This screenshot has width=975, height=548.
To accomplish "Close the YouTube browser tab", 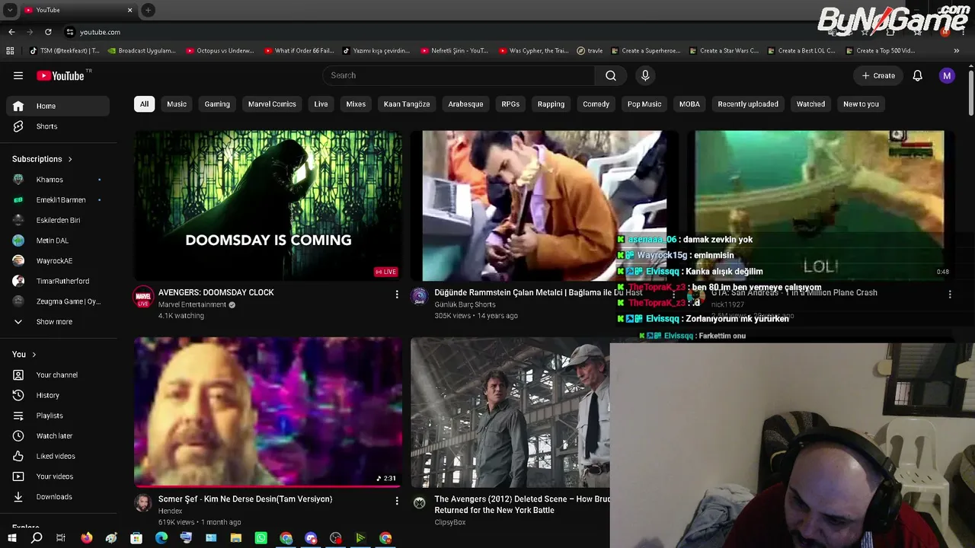I will click(x=129, y=10).
